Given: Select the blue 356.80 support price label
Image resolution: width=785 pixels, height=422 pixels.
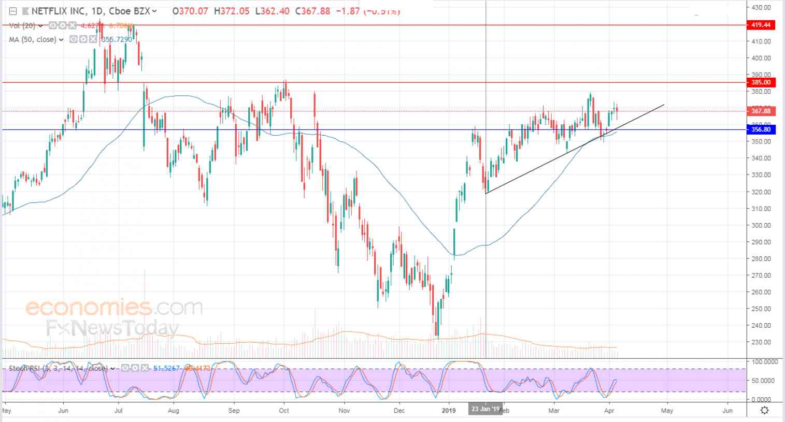Looking at the screenshot, I should coord(760,130).
